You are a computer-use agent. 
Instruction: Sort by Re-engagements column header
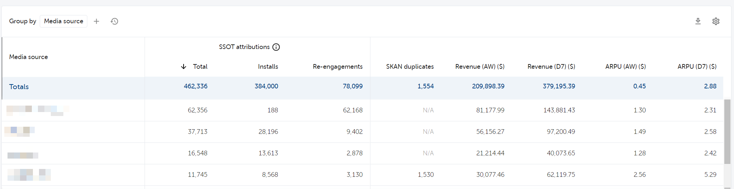click(337, 67)
